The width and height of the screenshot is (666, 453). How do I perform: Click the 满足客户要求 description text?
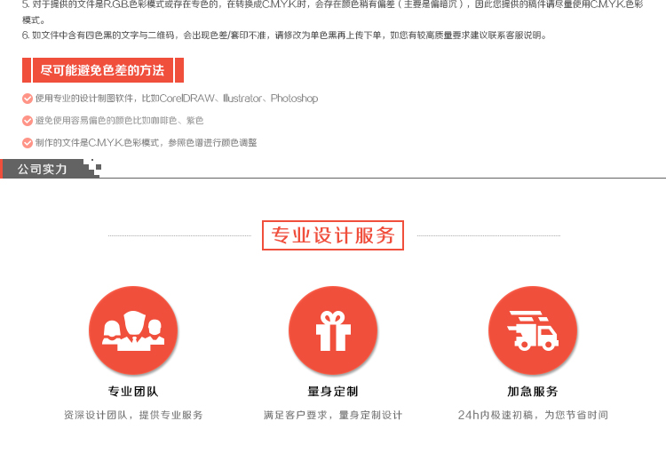(333, 415)
